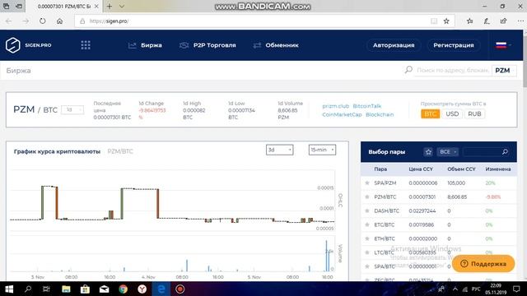Favorite the DASH/BTC pair star
The image size is (527, 296).
tap(367, 210)
